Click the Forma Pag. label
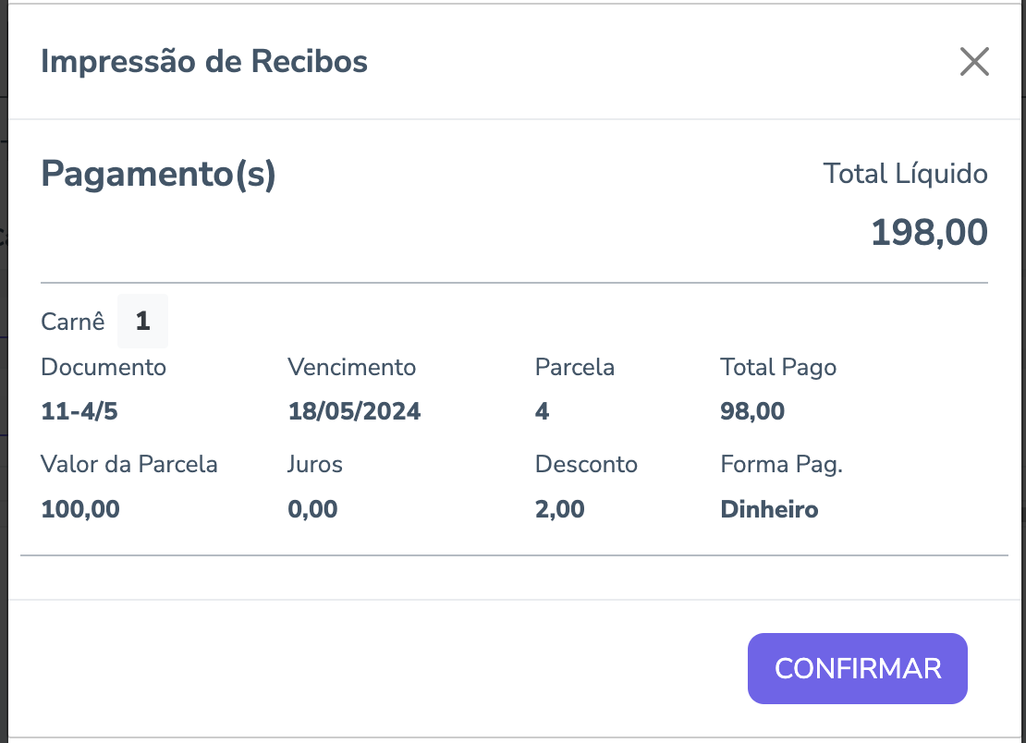Viewport: 1026px width, 743px height. pos(781,464)
